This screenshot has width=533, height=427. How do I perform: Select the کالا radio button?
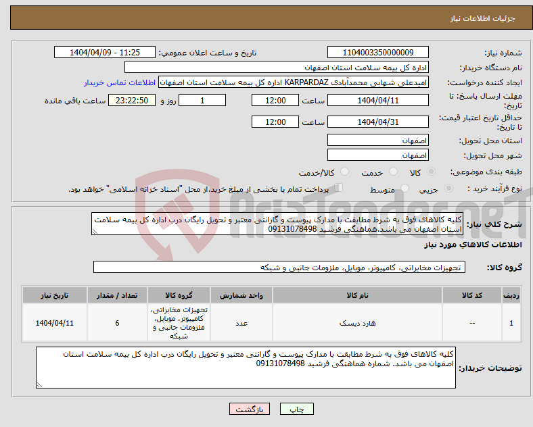431,172
